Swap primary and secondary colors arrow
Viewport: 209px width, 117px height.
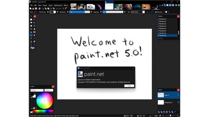tap(35, 94)
